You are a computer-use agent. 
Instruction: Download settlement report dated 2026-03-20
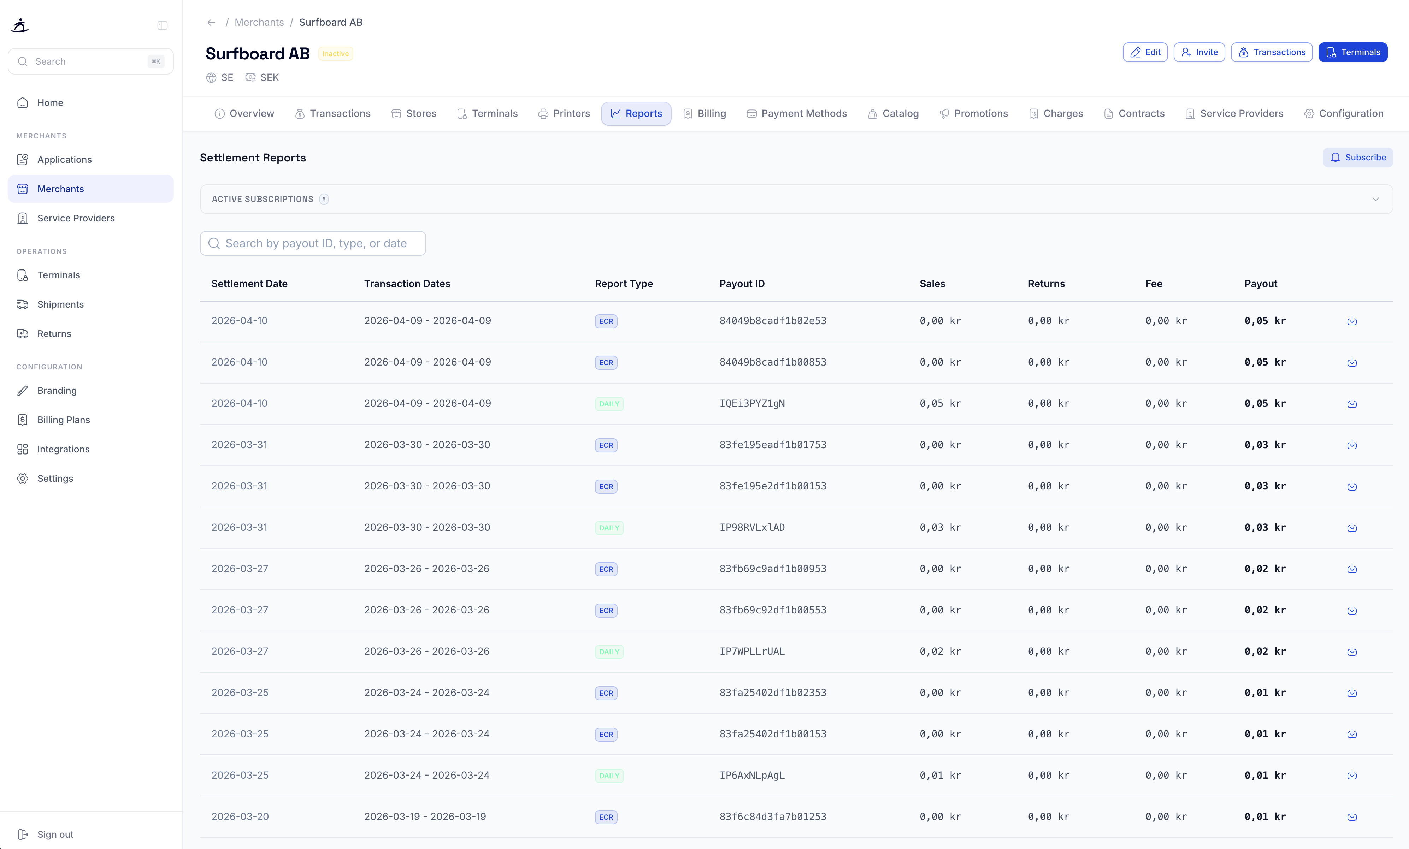pyautogui.click(x=1352, y=817)
